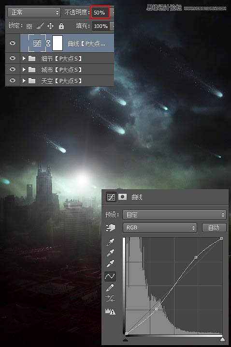The height and width of the screenshot is (347, 231).
Task: Select the 城市【P大点S】 group folder icon
Action: (x=32, y=70)
